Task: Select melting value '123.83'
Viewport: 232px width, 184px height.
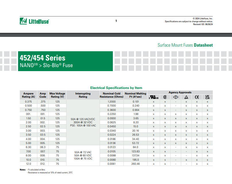Action: point(136,151)
